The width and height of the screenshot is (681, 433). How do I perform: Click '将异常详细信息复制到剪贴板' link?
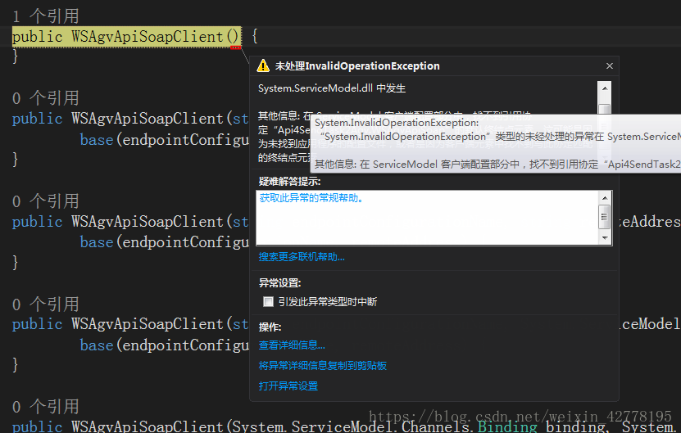point(322,366)
